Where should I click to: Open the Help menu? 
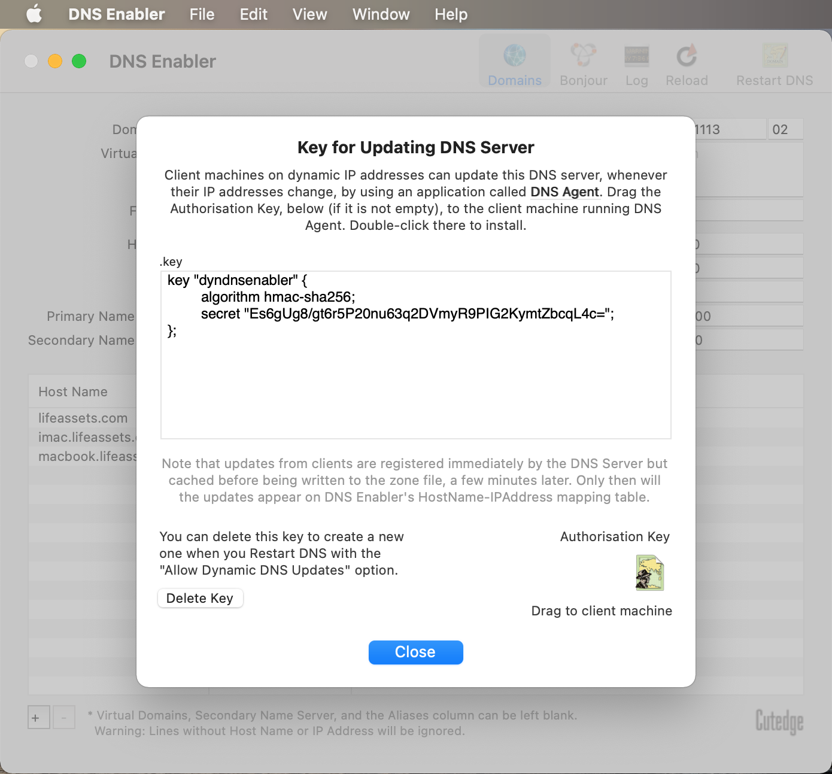[451, 14]
